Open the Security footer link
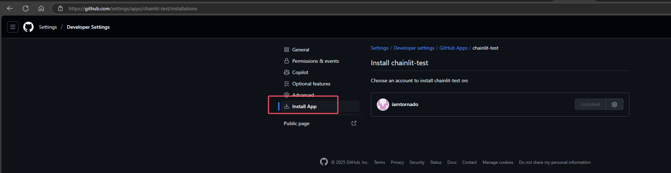The image size is (671, 173). click(417, 162)
